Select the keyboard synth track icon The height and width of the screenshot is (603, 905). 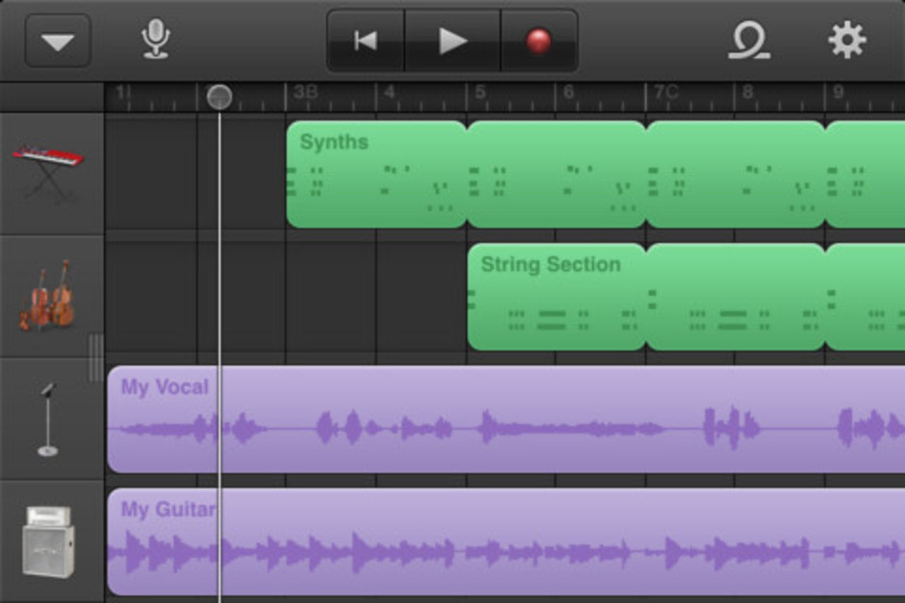coord(48,173)
